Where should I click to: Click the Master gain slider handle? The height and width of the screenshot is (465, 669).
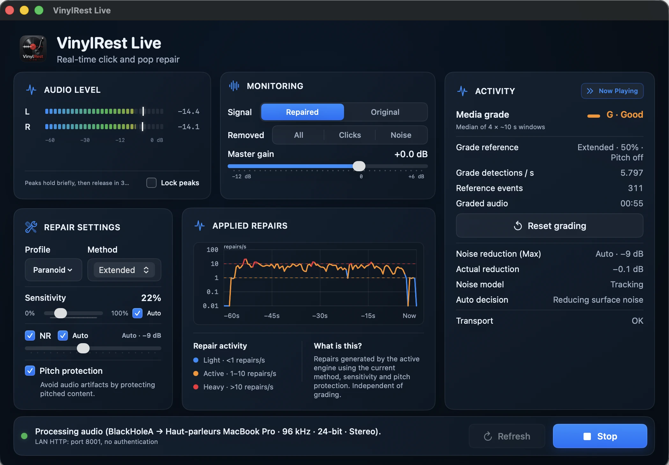[359, 166]
